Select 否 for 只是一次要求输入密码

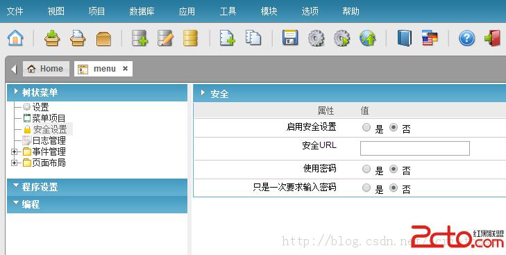tap(394, 188)
